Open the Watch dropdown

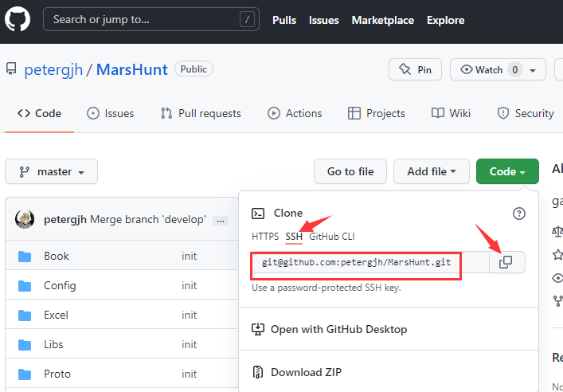tap(498, 69)
